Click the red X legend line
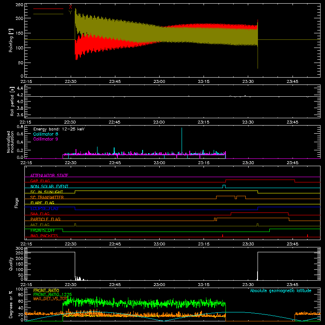 (48, 9)
